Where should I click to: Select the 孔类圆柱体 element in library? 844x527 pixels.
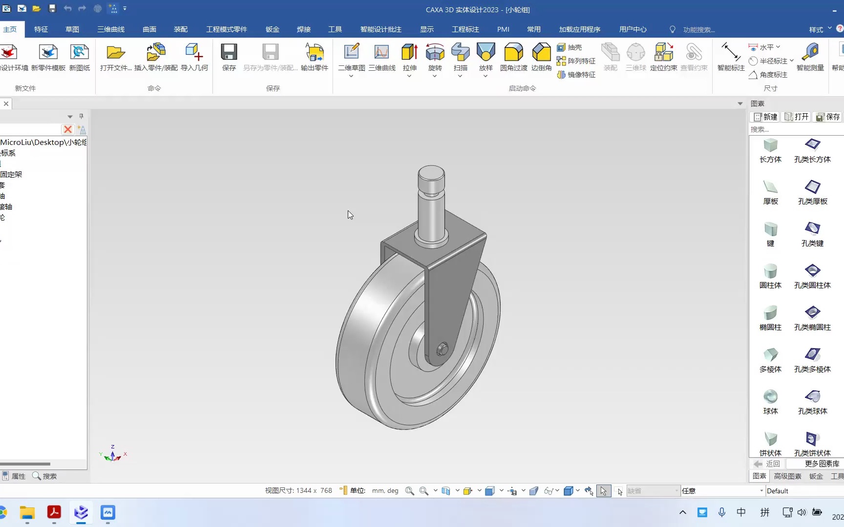click(812, 276)
